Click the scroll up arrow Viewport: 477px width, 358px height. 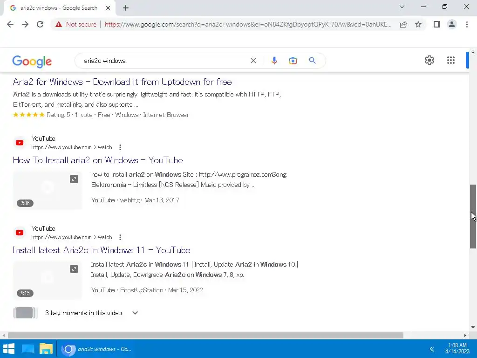click(x=473, y=52)
